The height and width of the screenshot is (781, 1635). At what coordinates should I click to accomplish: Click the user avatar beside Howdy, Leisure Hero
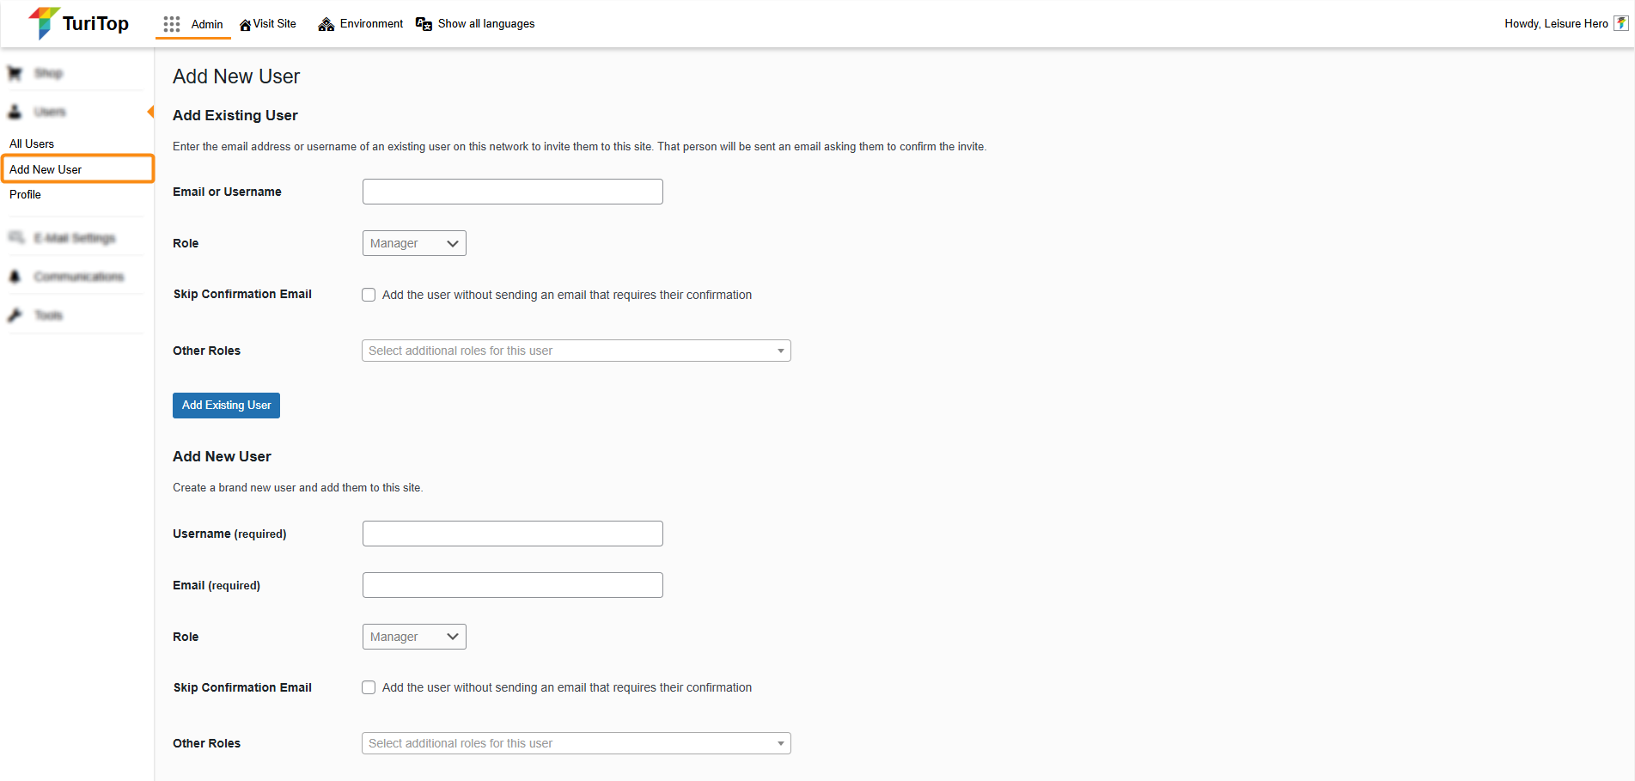1620,23
